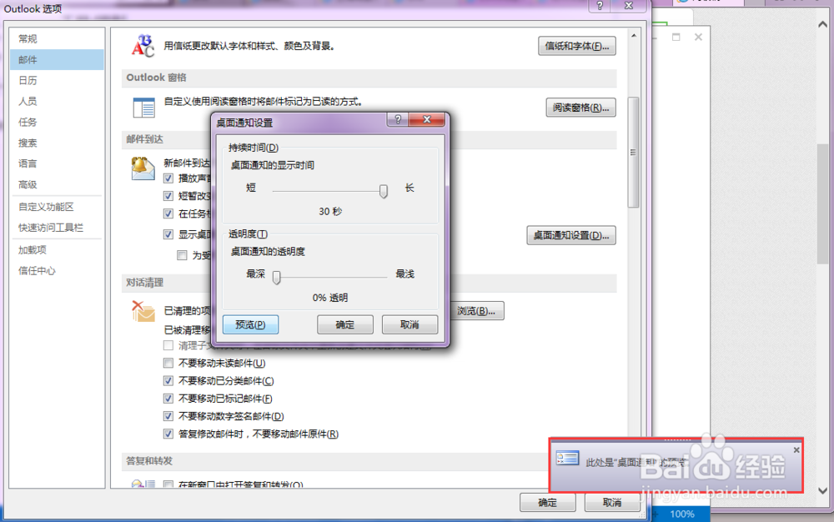Confirm with 确定 in 桌面通知设置 dialog
This screenshot has height=522, width=834.
345,324
